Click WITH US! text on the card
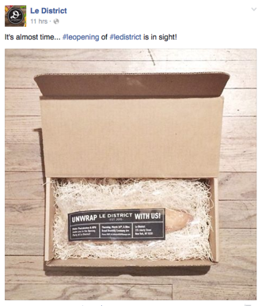This screenshot has width=262, height=306. (x=148, y=216)
